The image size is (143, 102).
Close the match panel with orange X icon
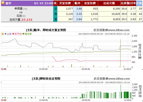[x=3, y=3]
